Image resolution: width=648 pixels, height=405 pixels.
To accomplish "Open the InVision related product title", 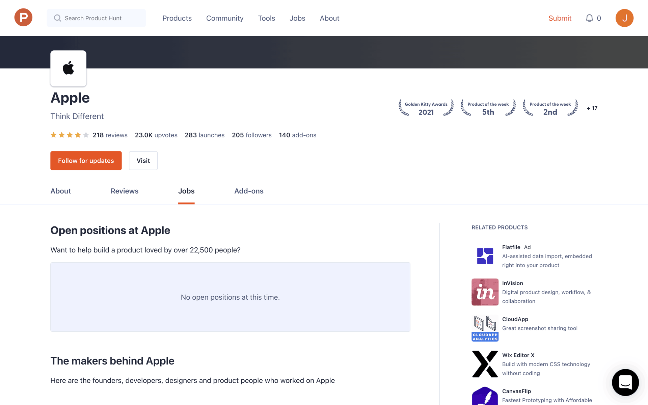I will (513, 283).
